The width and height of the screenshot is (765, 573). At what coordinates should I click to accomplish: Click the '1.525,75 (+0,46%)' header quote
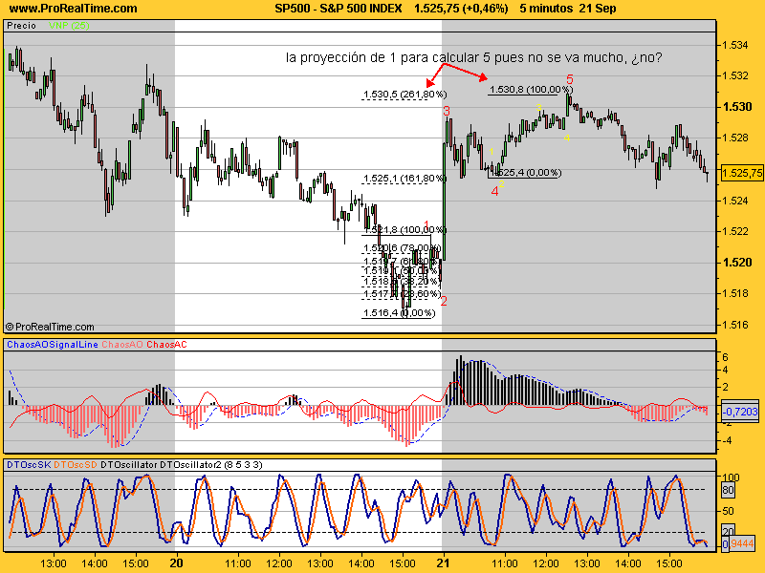(x=461, y=9)
